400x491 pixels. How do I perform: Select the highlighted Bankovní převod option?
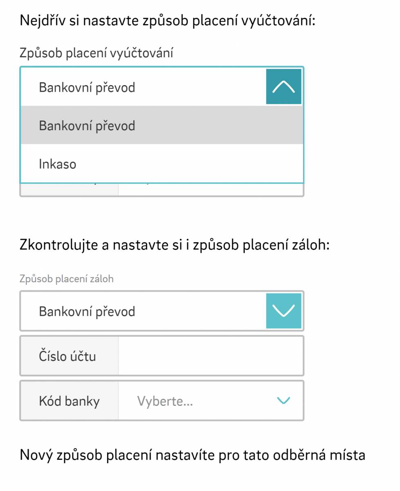click(x=162, y=125)
